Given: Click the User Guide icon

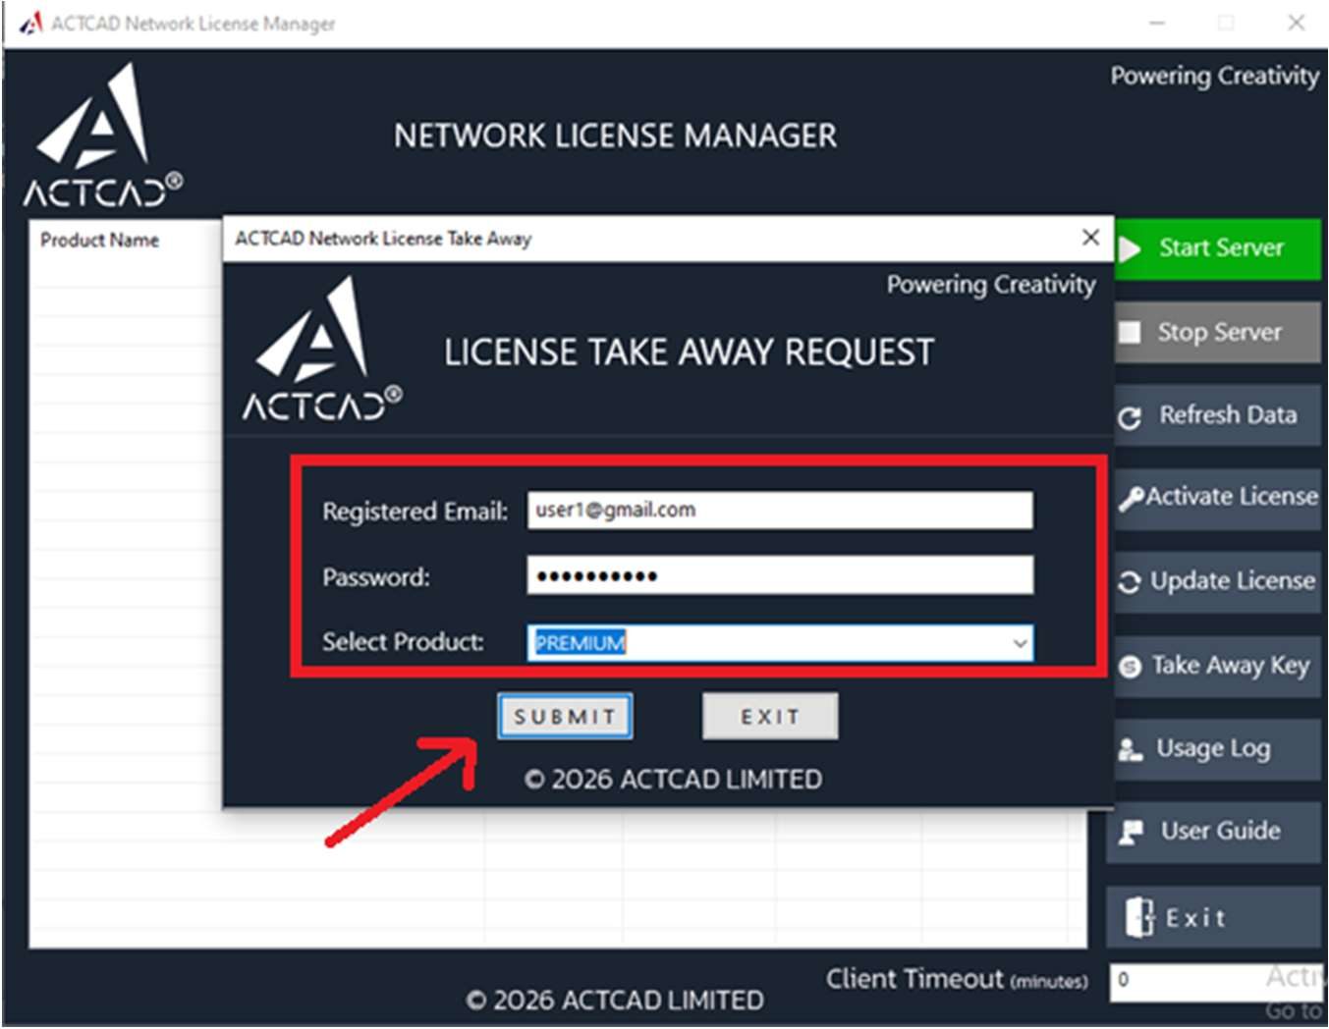Looking at the screenshot, I should (1132, 833).
